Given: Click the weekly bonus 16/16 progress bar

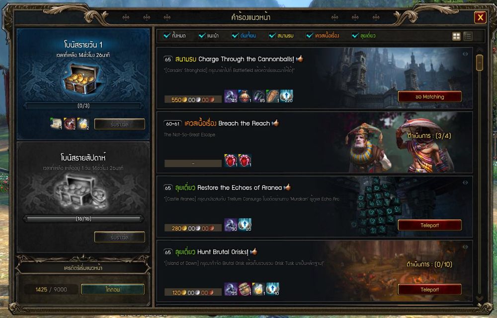Looking at the screenshot, I should [83, 219].
